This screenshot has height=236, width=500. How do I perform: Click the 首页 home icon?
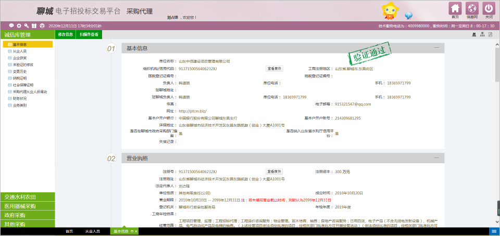point(455,9)
